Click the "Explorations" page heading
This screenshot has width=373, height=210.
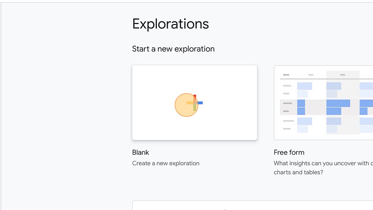click(x=171, y=24)
